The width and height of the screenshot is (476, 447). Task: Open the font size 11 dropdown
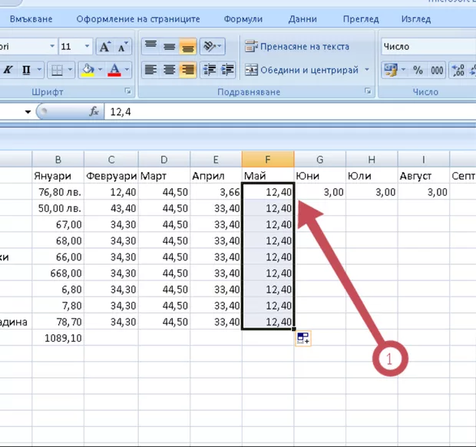point(87,46)
